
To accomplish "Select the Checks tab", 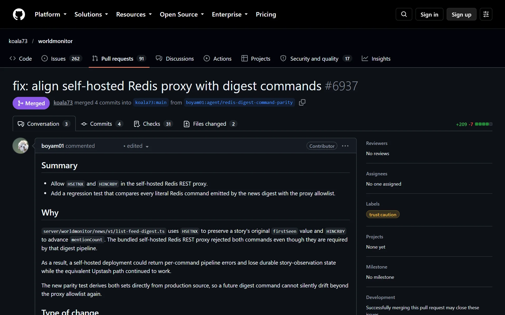I will 153,124.
